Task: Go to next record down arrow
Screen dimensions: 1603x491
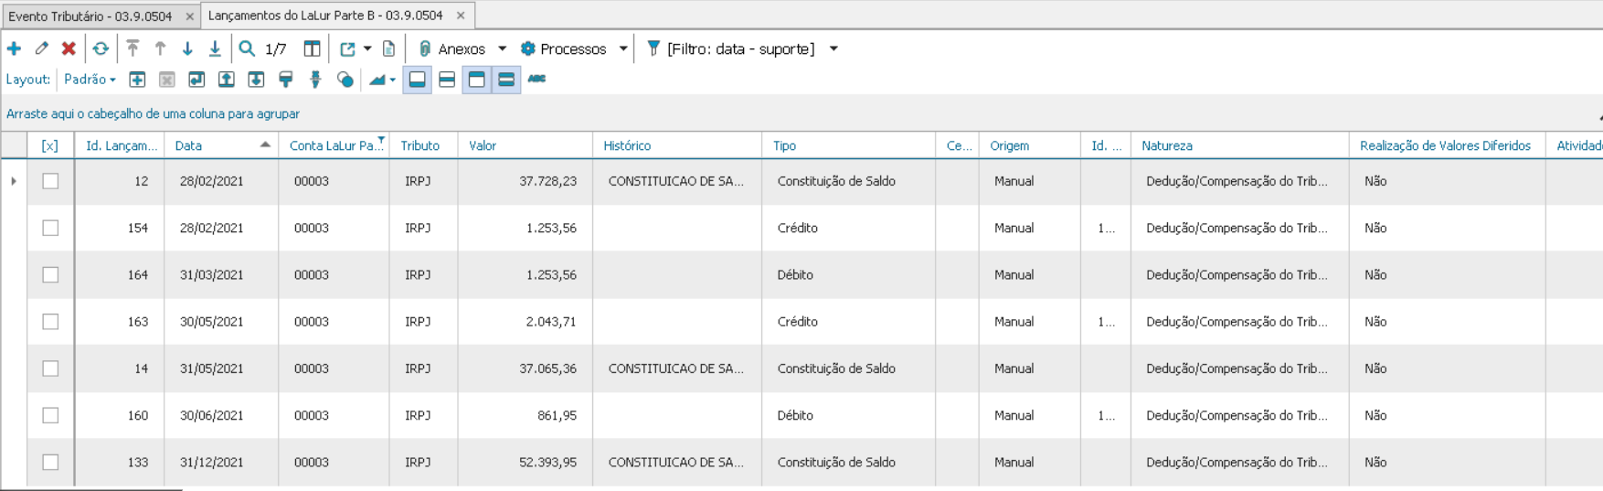Action: click(x=187, y=48)
